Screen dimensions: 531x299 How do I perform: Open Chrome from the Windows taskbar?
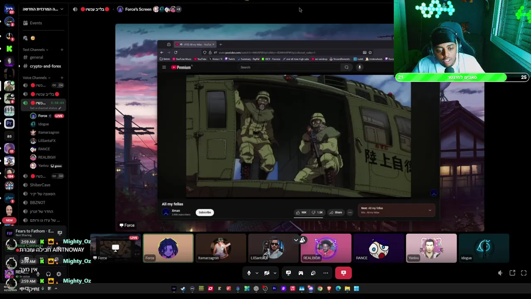tap(320, 289)
